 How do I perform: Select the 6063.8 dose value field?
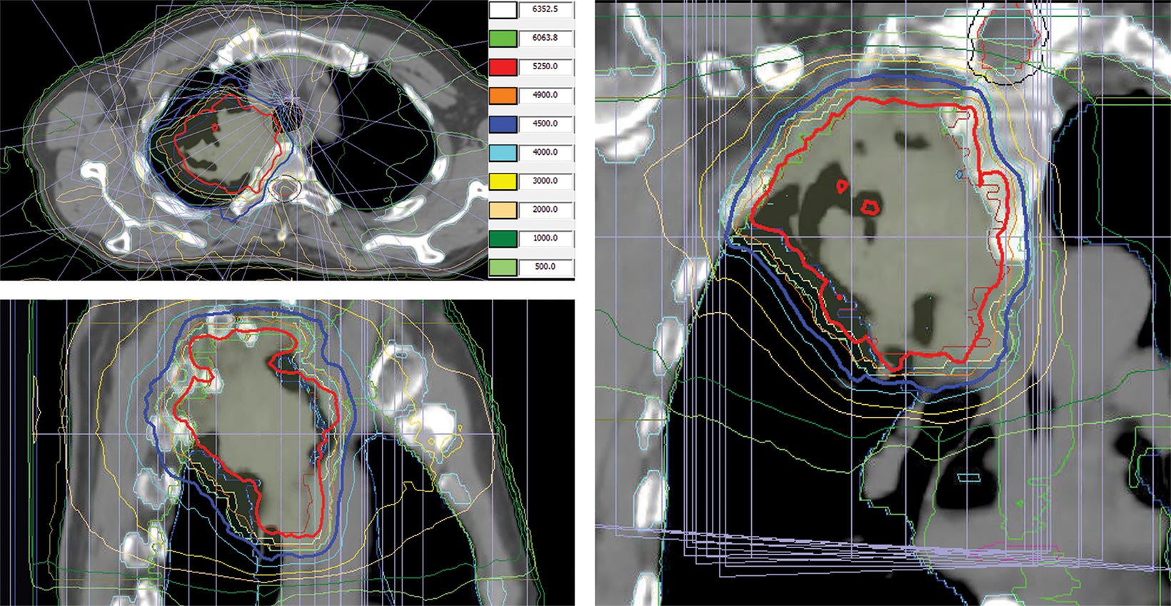(x=546, y=38)
